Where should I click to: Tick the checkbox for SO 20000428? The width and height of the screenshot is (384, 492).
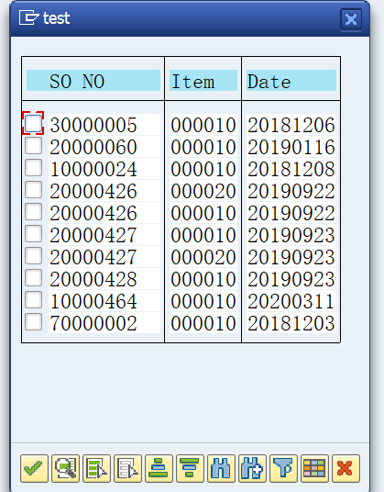(34, 278)
